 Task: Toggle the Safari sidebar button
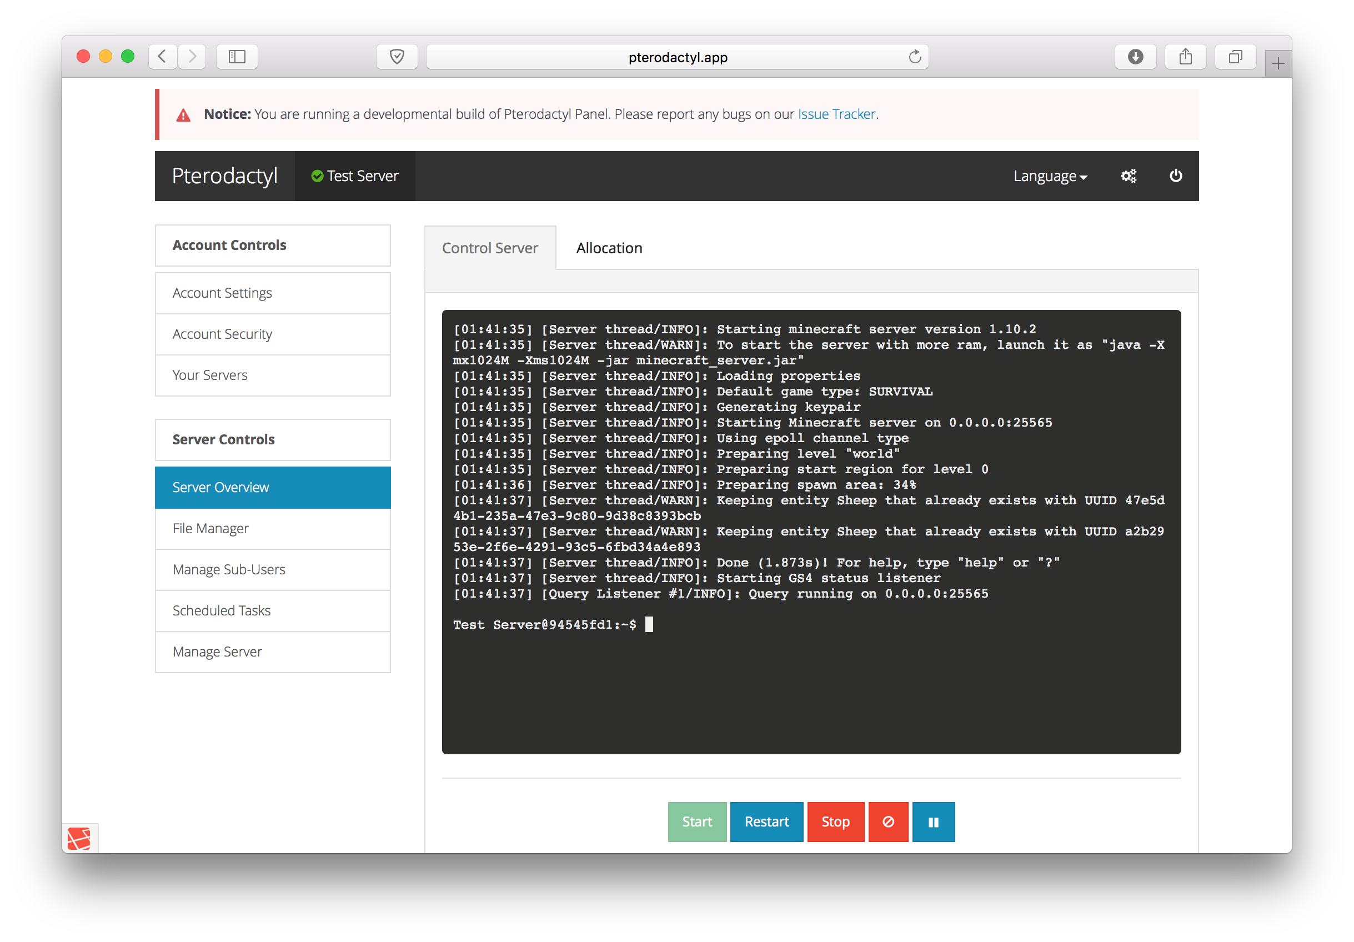pyautogui.click(x=237, y=57)
